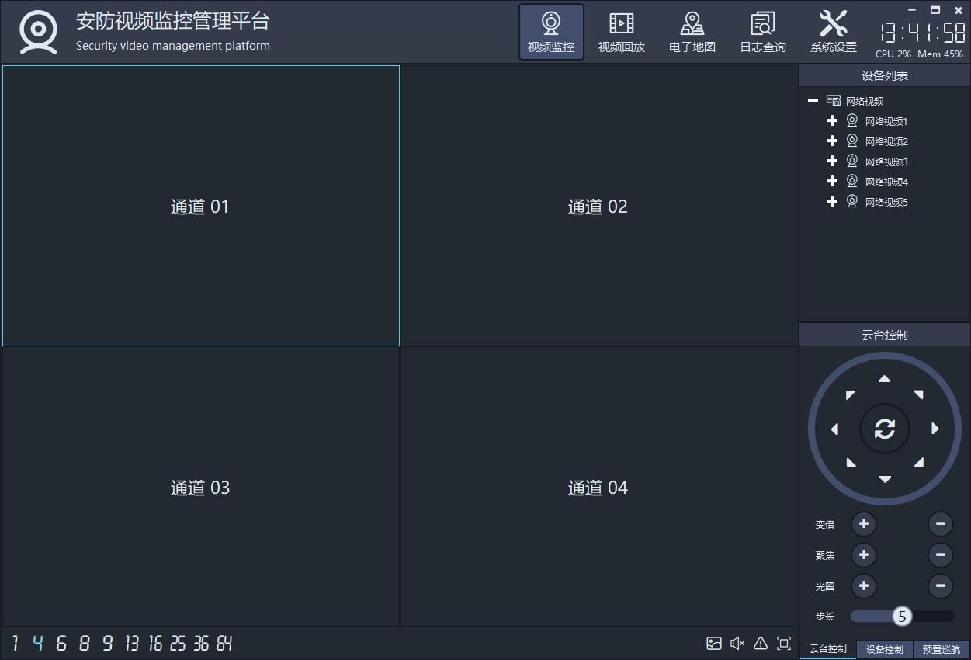Click the snapshot image icon in bottom bar
This screenshot has width=971, height=660.
[714, 643]
